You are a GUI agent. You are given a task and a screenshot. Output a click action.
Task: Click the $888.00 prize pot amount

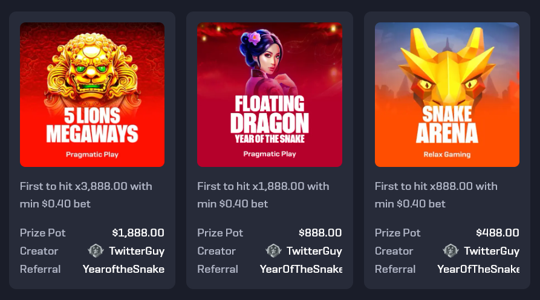(320, 233)
